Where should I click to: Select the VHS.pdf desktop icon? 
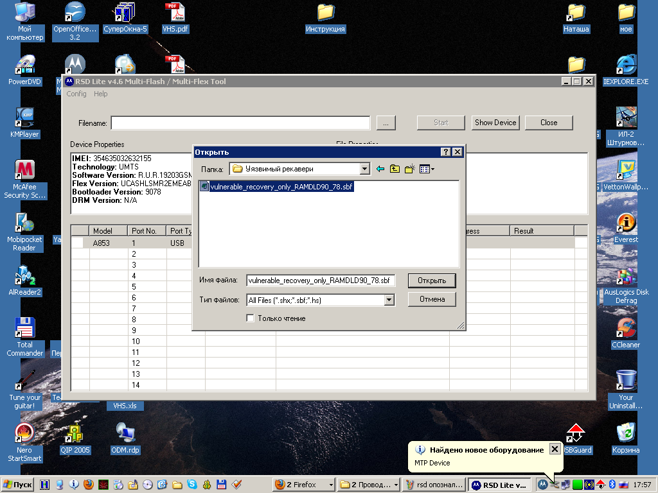pyautogui.click(x=175, y=17)
